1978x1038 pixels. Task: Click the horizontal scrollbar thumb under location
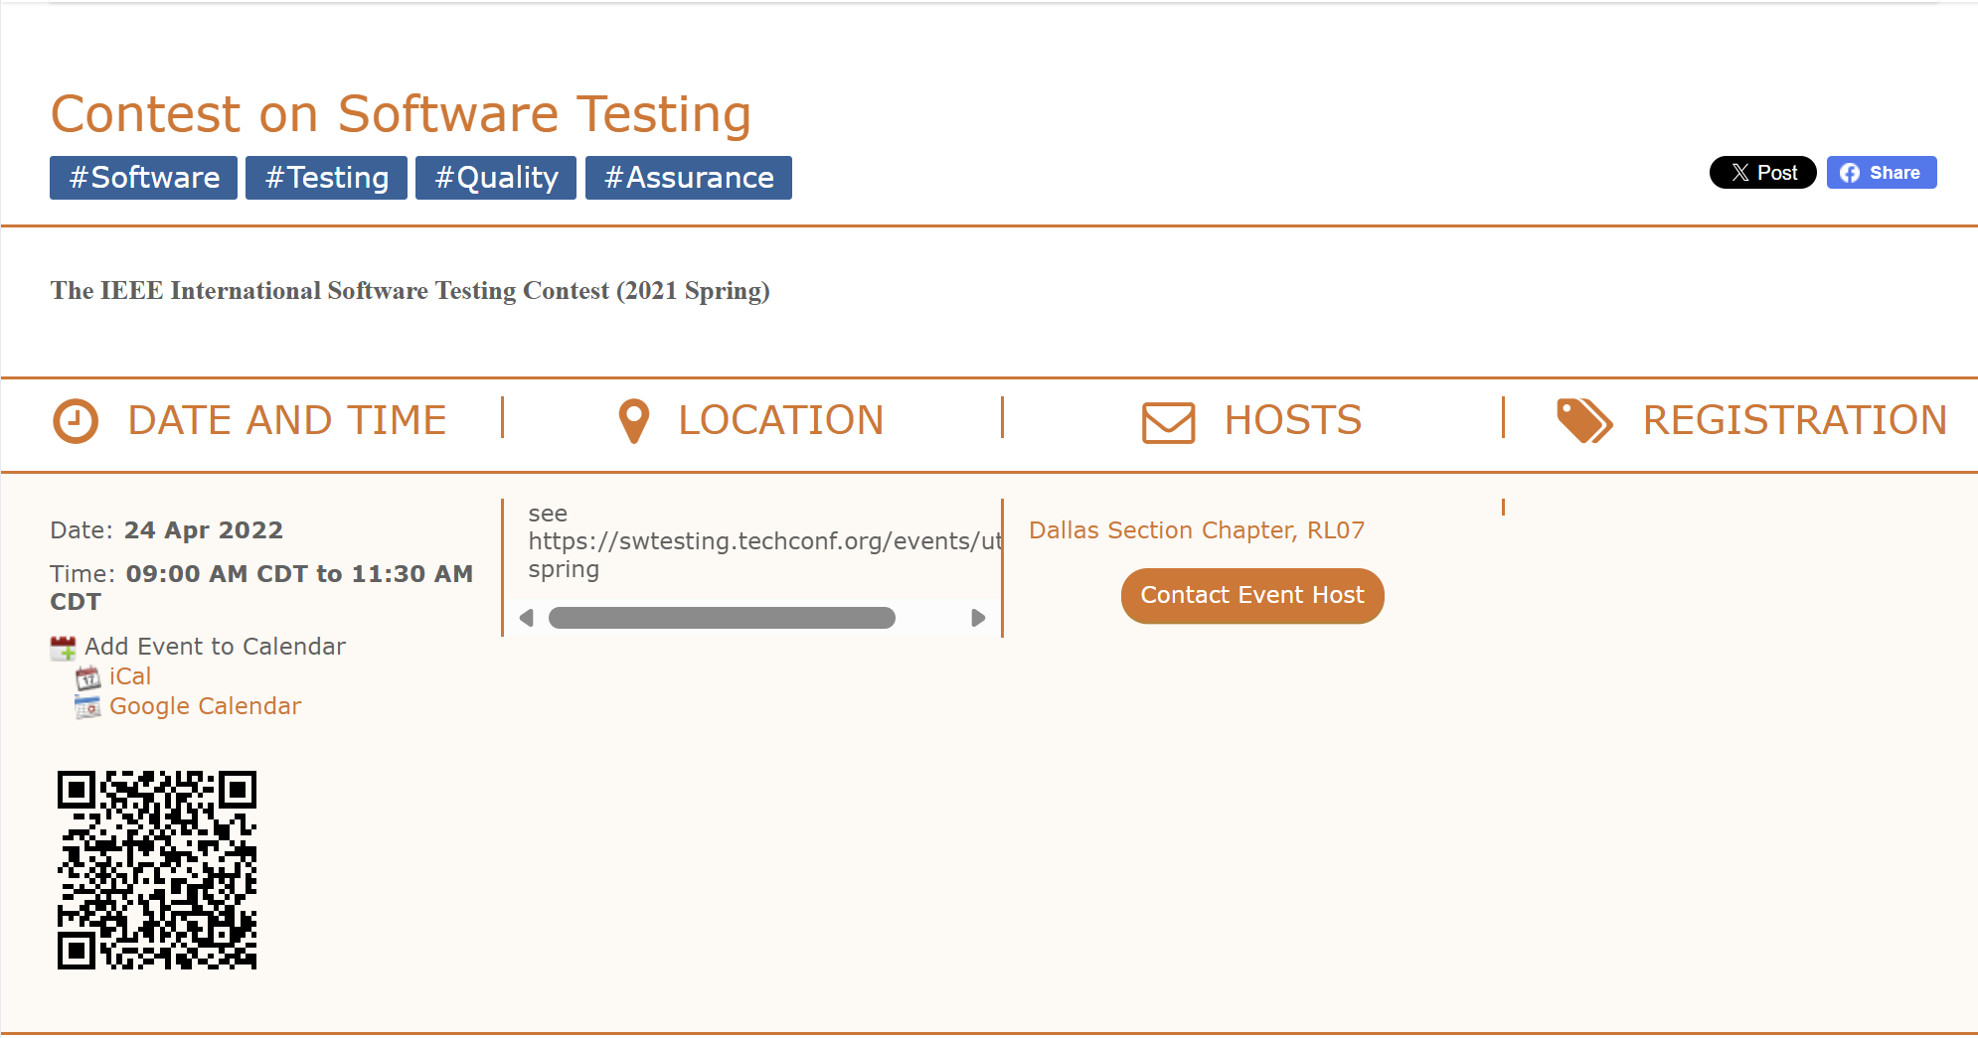(722, 618)
